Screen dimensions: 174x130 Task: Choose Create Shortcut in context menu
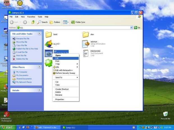coord(66,89)
